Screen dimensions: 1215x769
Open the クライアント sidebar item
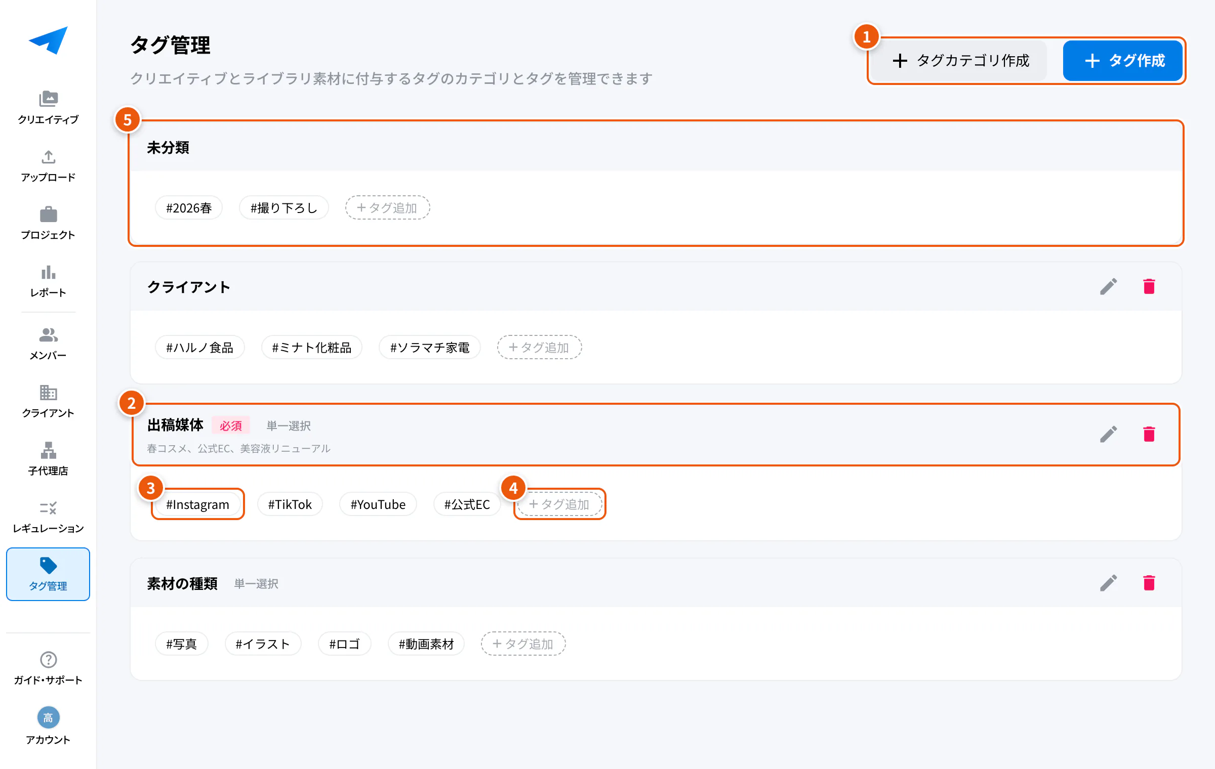(48, 401)
